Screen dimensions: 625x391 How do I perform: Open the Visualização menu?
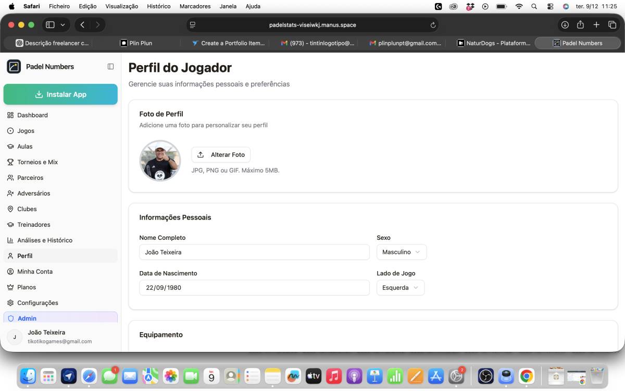click(122, 6)
